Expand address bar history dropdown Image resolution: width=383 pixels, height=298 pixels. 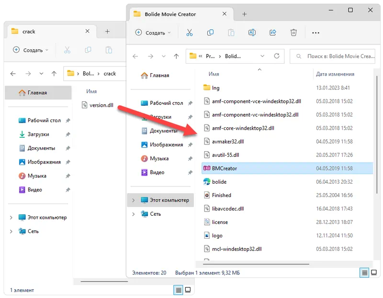pyautogui.click(x=262, y=56)
